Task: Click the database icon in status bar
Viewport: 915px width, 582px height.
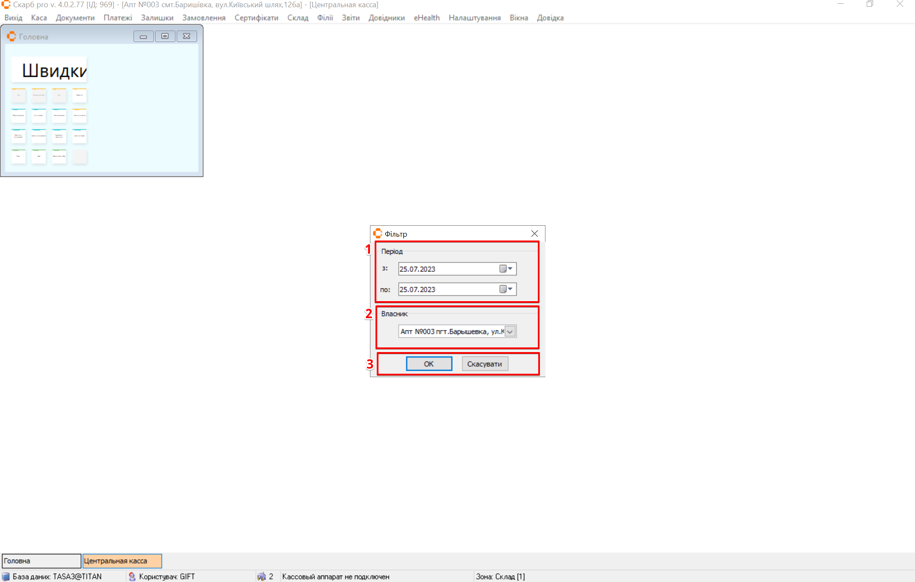Action: pos(6,576)
